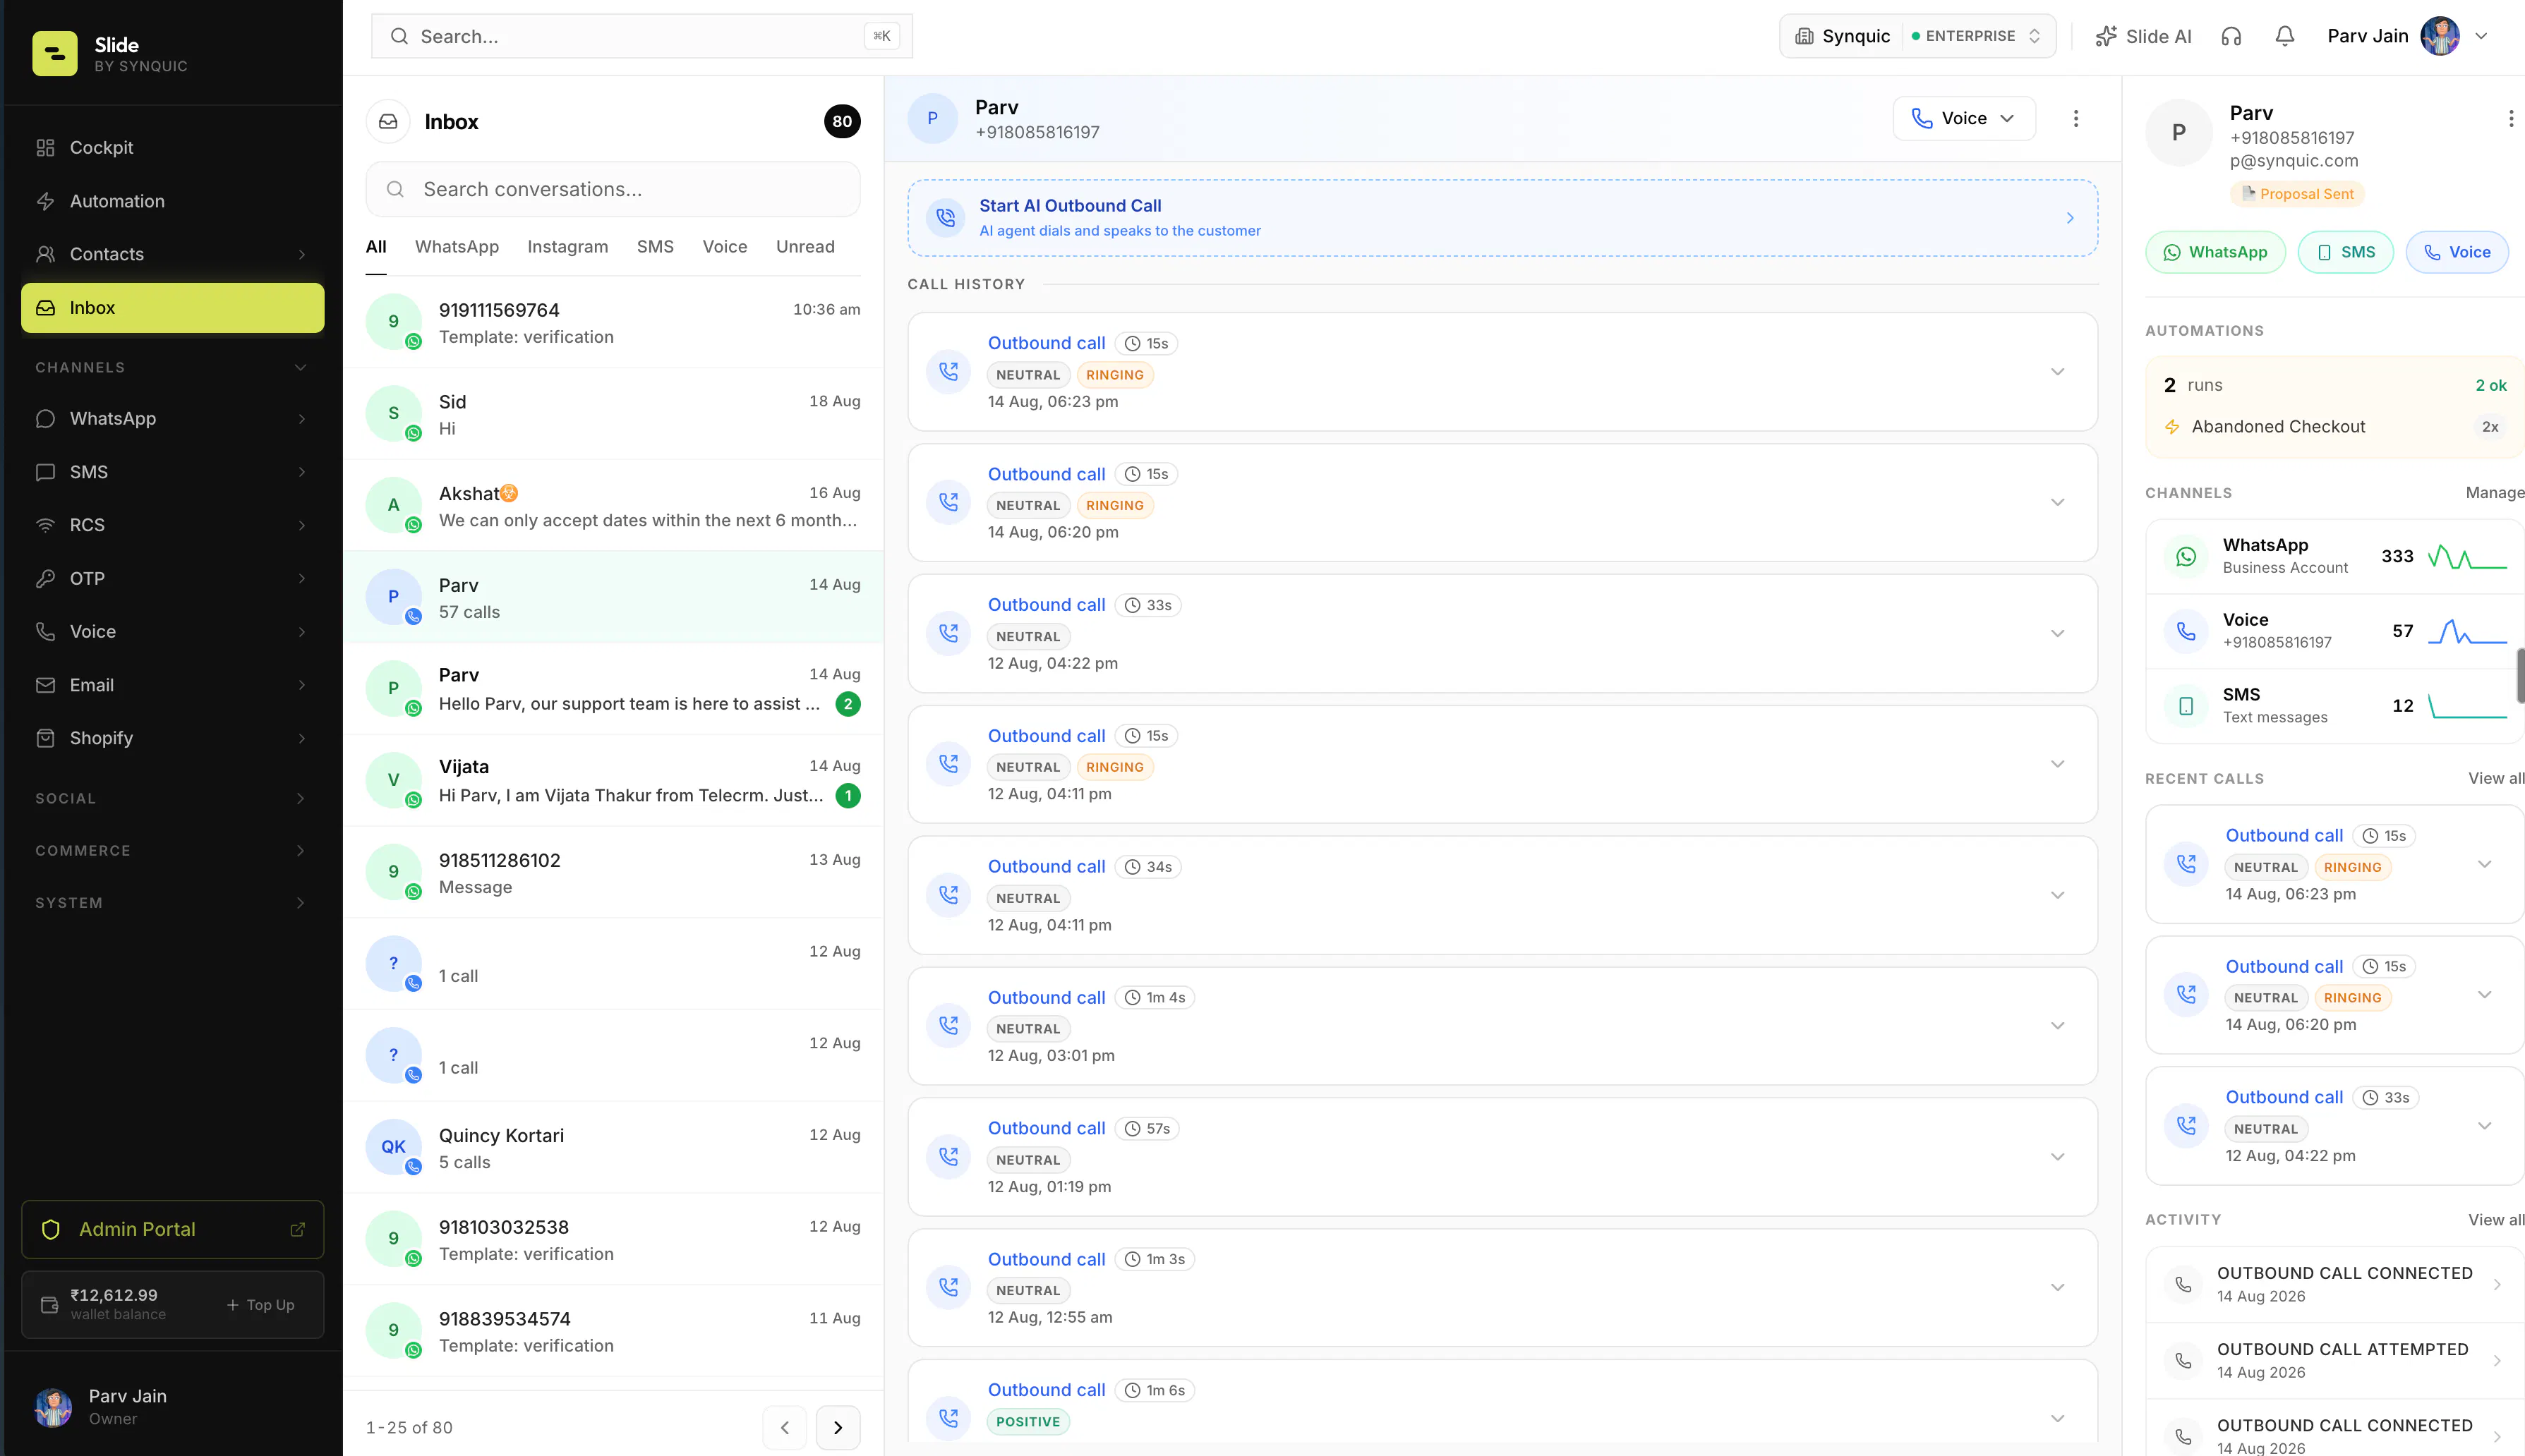Click the OTP key icon in sidebar
The image size is (2525, 1456).
(x=45, y=578)
